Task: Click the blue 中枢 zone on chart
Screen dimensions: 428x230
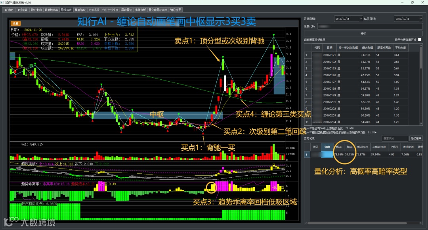Action: click(157, 115)
